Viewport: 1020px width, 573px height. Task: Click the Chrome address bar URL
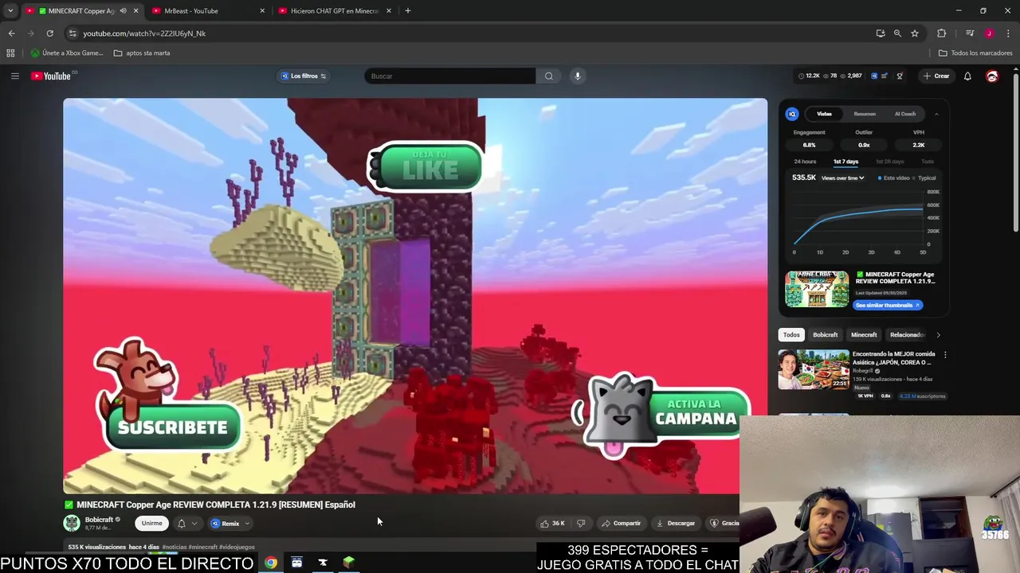pyautogui.click(x=143, y=33)
